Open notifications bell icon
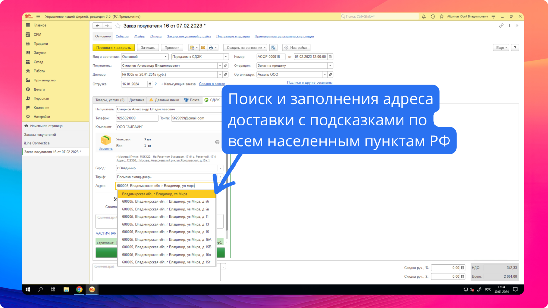Viewport: 548px width, 308px height. tap(424, 16)
